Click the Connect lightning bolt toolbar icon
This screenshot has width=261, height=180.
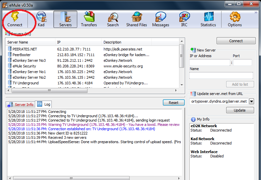coord(15,16)
